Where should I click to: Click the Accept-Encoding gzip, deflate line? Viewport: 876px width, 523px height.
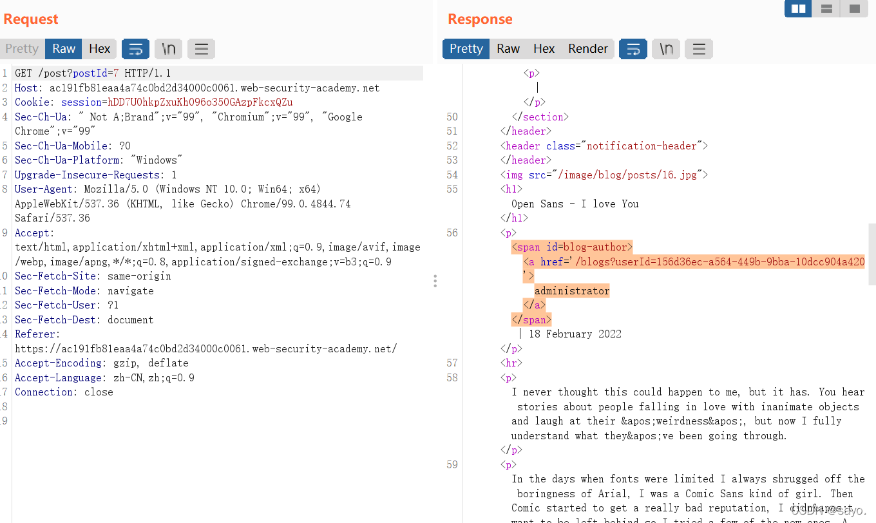(102, 363)
